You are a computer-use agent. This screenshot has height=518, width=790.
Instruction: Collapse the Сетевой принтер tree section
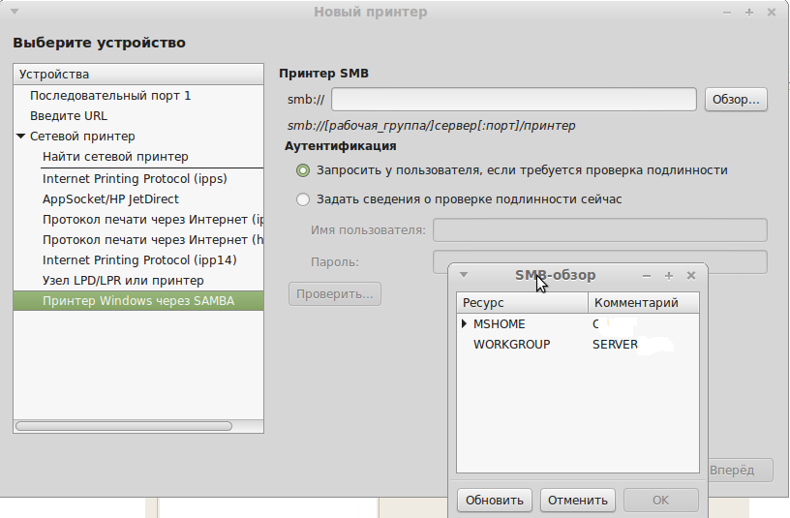coord(20,137)
